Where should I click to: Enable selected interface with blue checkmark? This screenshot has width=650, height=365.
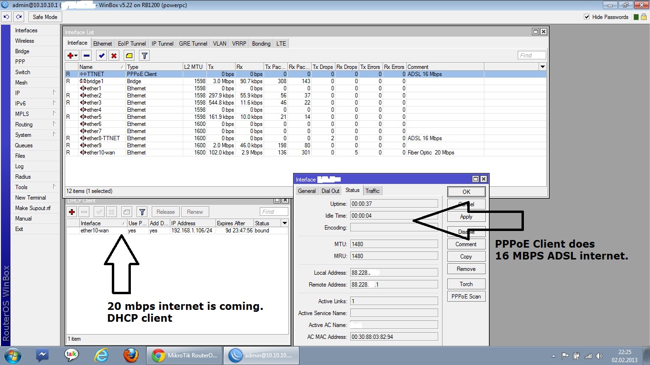pos(101,56)
